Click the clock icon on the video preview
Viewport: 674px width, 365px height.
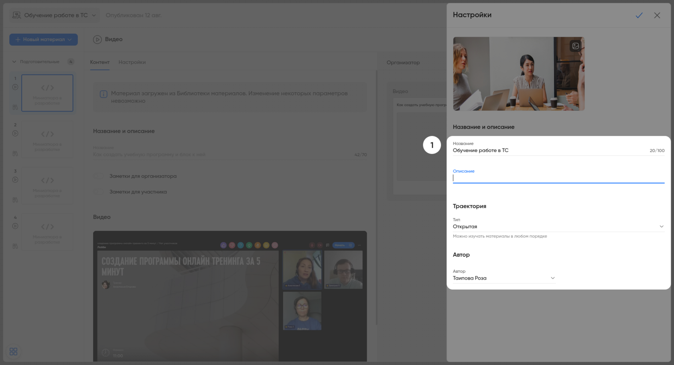tap(106, 353)
